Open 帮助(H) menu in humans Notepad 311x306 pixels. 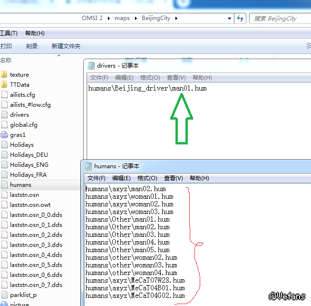click(199, 178)
